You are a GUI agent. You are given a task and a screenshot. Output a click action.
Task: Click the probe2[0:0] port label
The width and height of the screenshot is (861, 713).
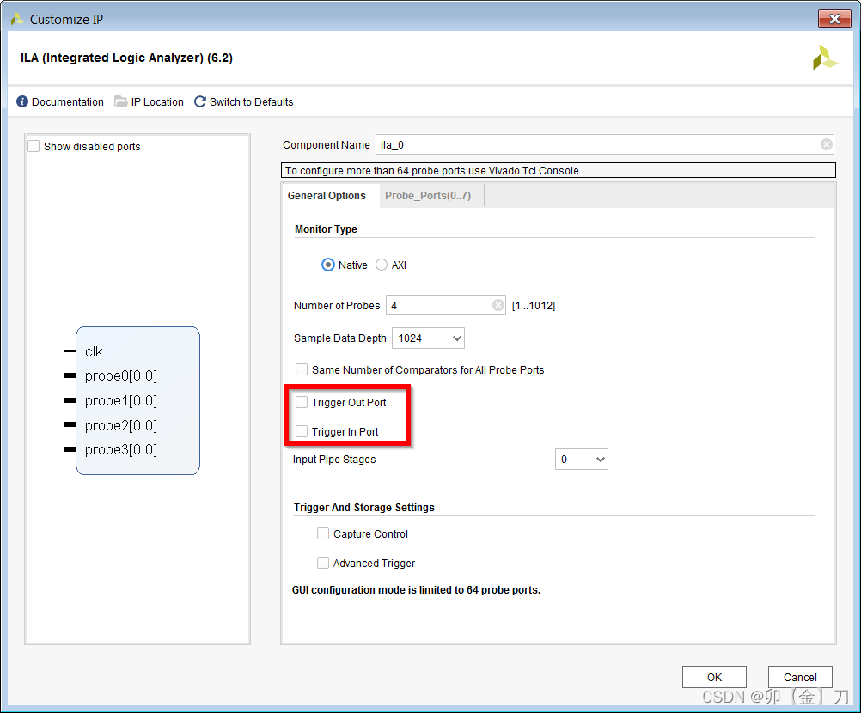(121, 426)
